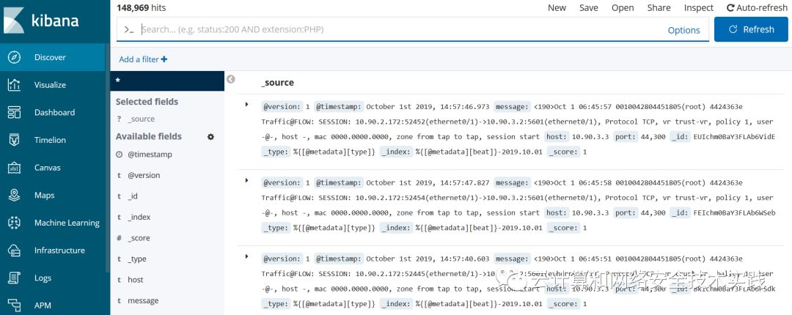792x315 pixels.
Task: Click Infrastructure label in navigation
Action: tap(59, 251)
